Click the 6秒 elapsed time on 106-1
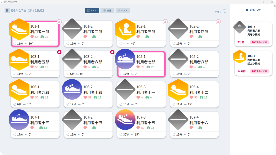 coord(19,104)
